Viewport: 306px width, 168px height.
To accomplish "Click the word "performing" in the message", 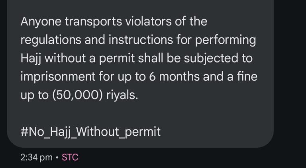I will [x=226, y=40].
